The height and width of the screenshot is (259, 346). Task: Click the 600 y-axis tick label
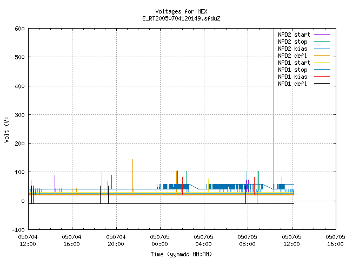(x=19, y=29)
